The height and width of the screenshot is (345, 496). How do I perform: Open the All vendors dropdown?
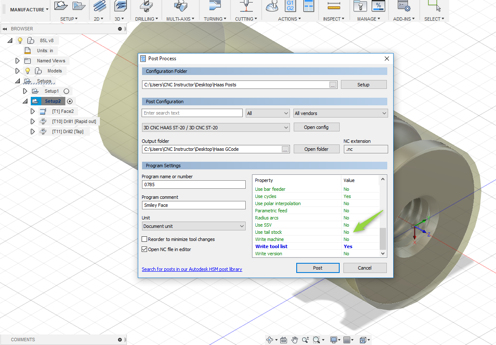(340, 113)
